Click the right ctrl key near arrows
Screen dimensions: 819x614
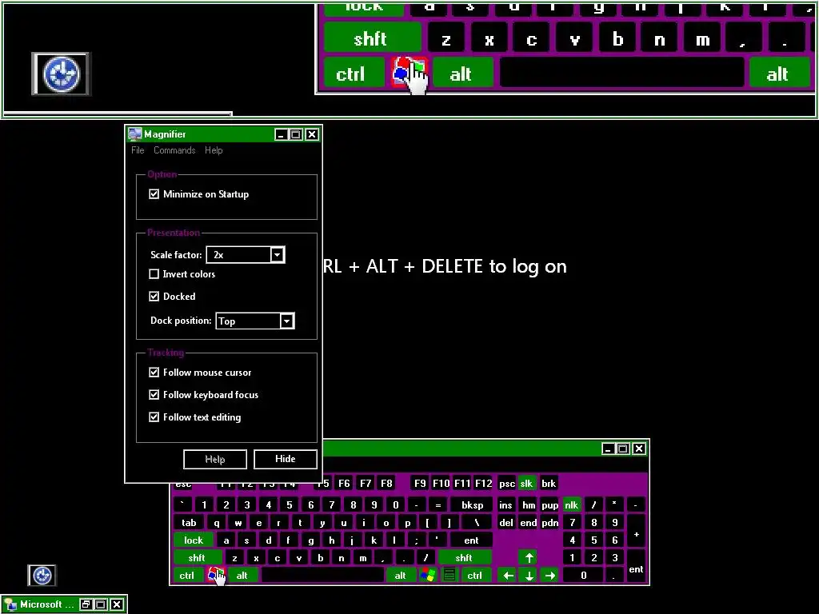pyautogui.click(x=475, y=575)
